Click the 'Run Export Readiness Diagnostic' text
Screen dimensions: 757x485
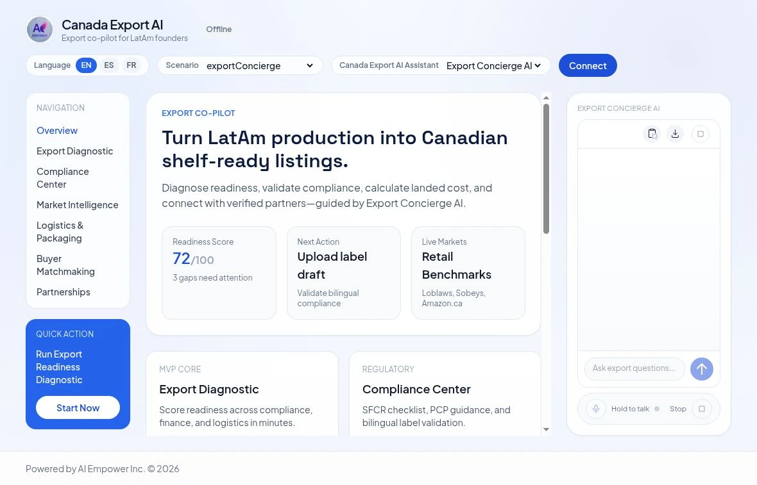pyautogui.click(x=60, y=367)
